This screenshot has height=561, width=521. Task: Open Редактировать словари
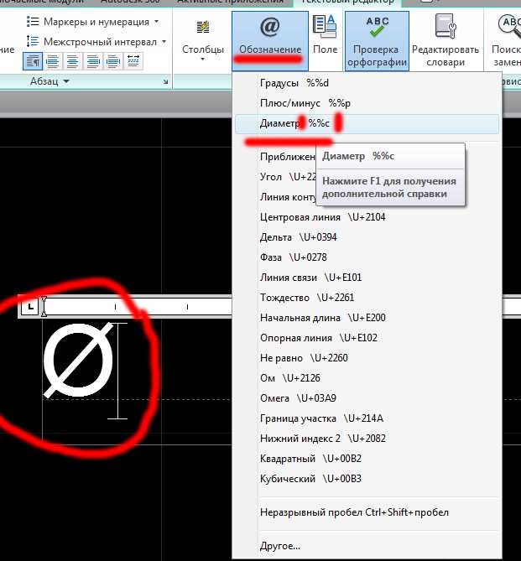(445, 40)
